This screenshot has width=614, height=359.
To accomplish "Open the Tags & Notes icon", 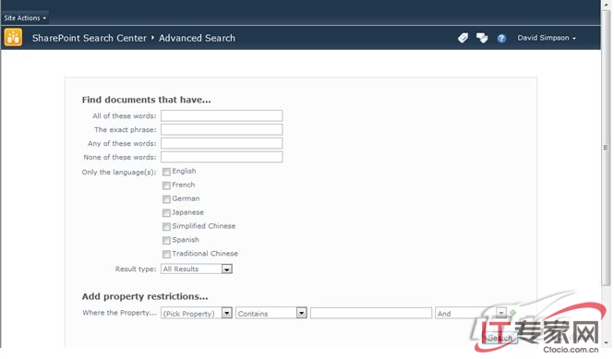I will pos(482,38).
